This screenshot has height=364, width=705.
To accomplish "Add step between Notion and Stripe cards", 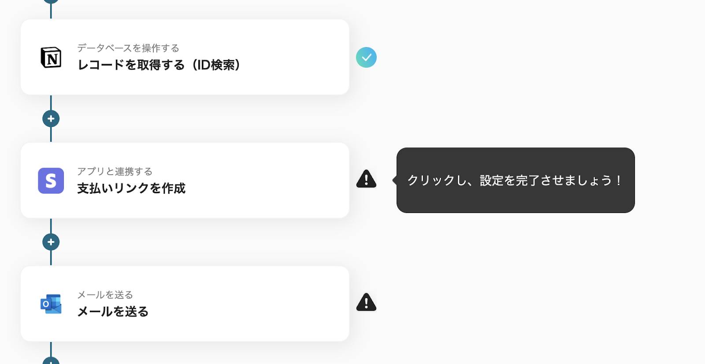I will (x=51, y=119).
